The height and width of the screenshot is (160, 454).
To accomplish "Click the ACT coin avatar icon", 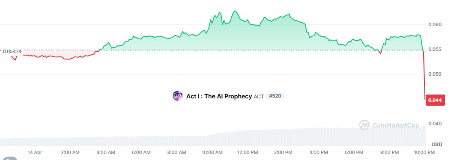I will 177,96.
